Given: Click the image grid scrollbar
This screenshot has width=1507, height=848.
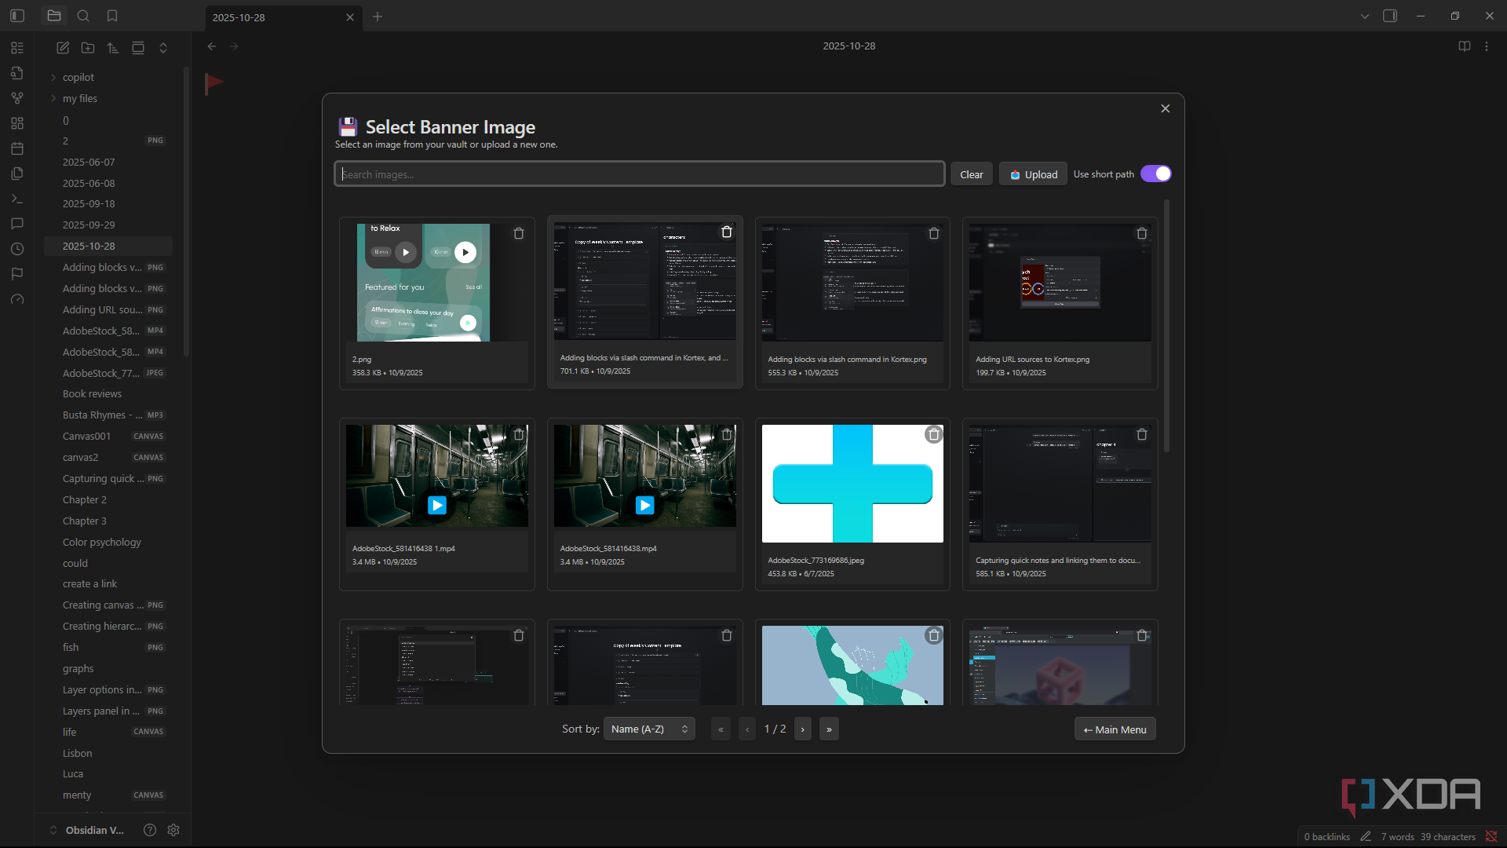Looking at the screenshot, I should pyautogui.click(x=1166, y=326).
